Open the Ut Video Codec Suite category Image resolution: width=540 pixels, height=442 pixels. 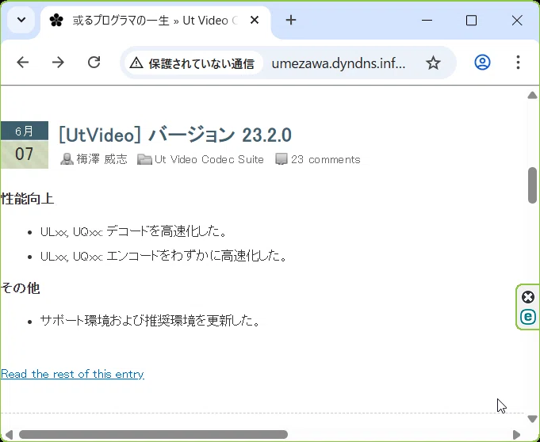click(x=209, y=159)
